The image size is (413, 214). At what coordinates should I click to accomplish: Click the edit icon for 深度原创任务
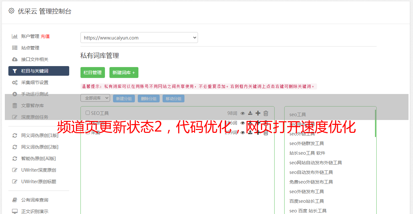point(15,117)
